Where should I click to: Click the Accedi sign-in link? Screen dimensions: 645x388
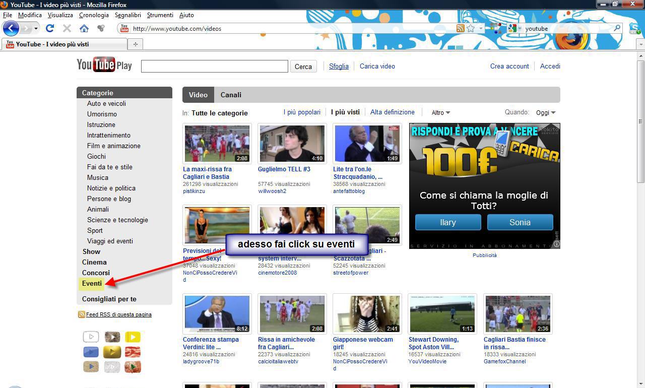pyautogui.click(x=550, y=66)
